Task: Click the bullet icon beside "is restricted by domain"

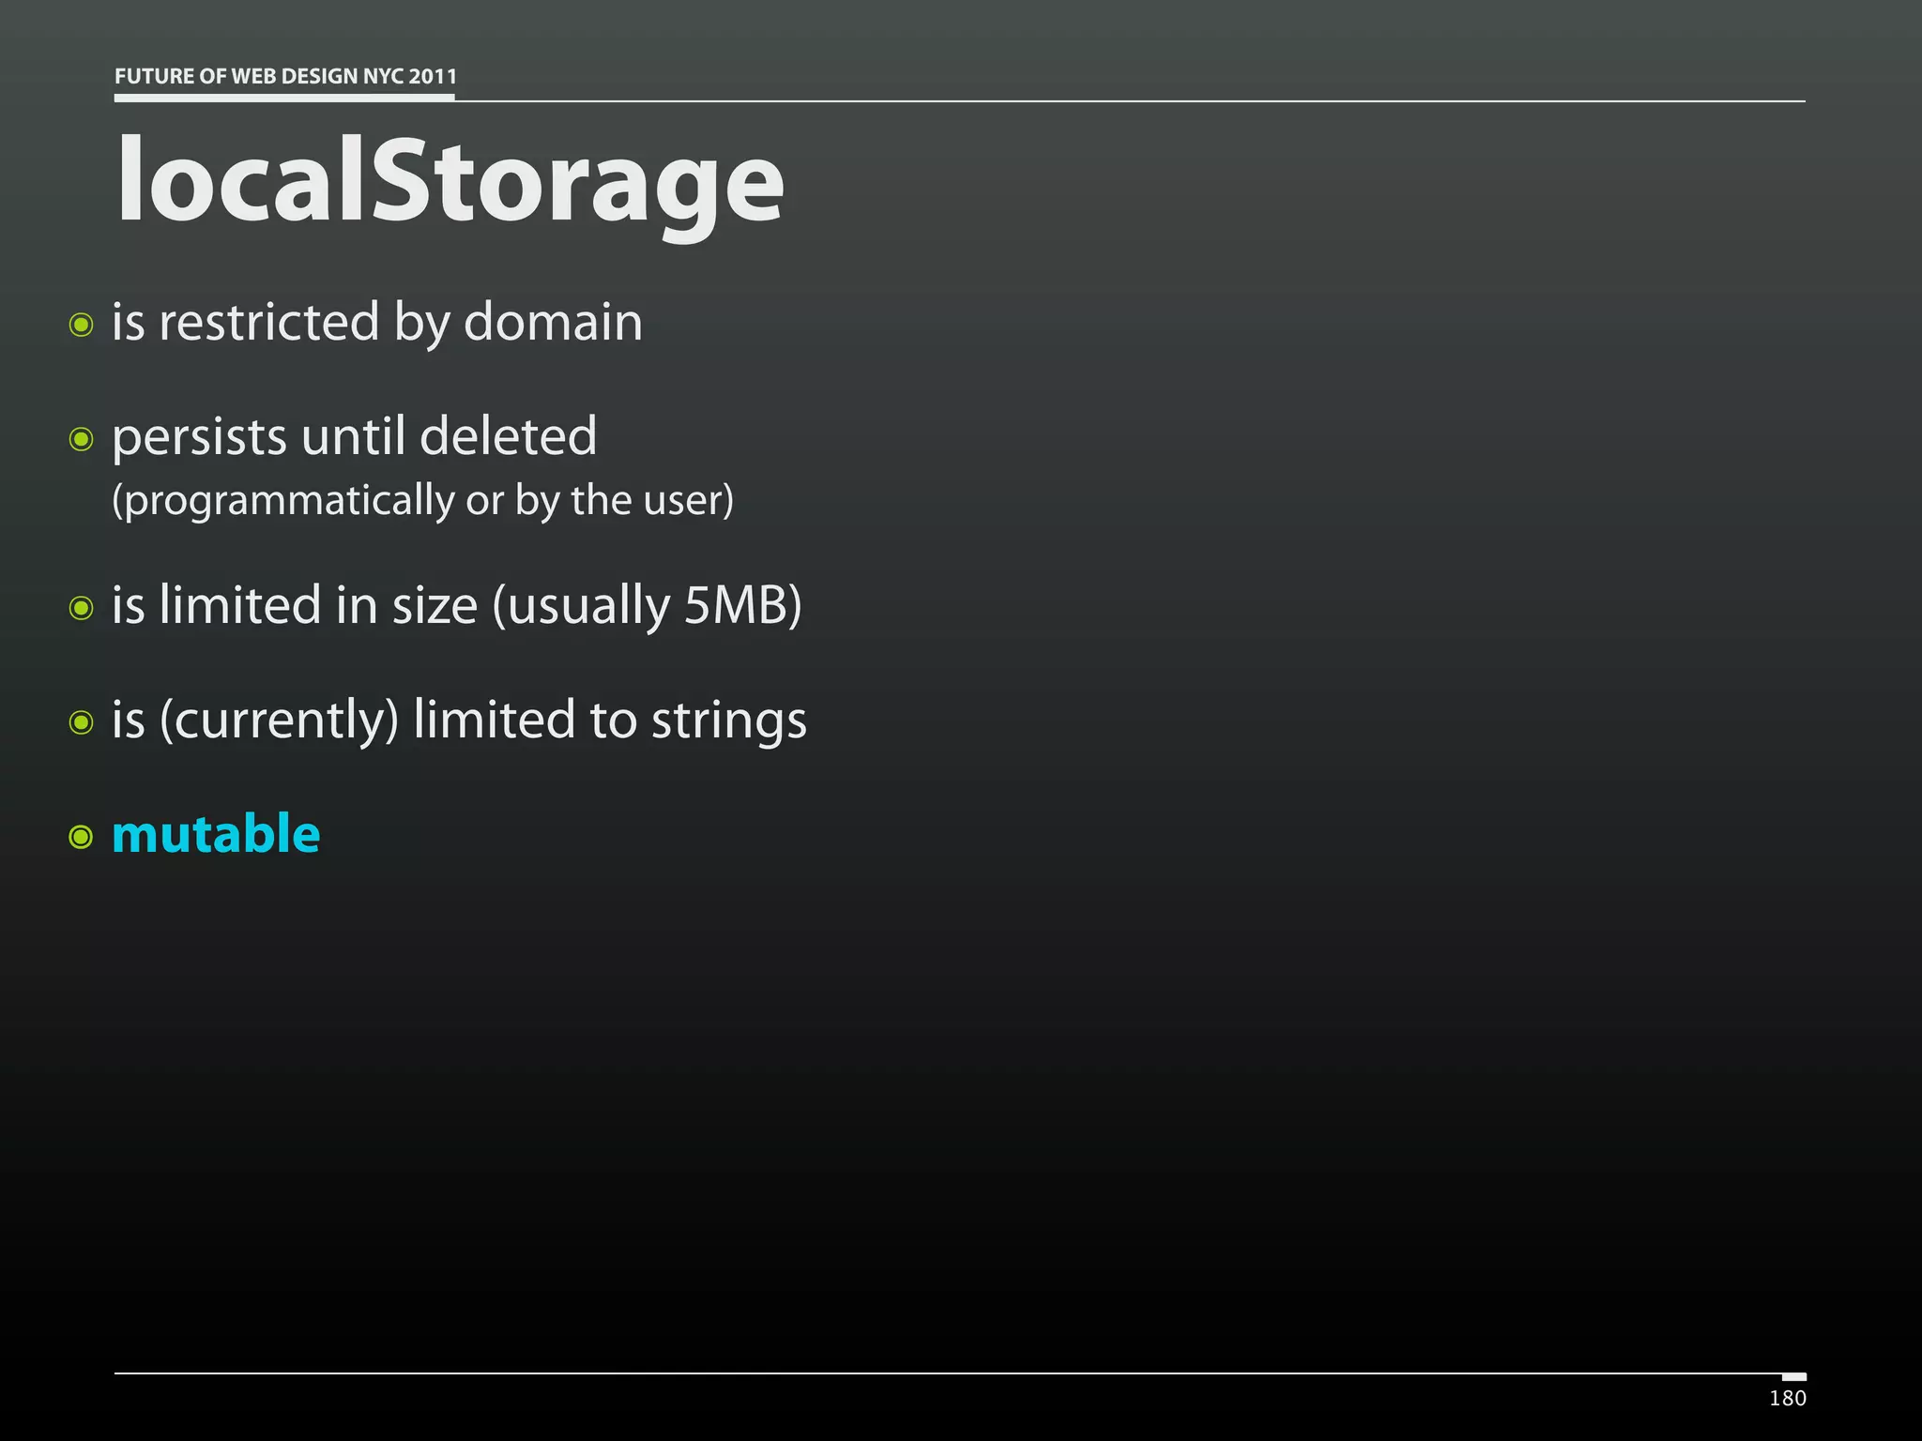Action: pos(82,326)
